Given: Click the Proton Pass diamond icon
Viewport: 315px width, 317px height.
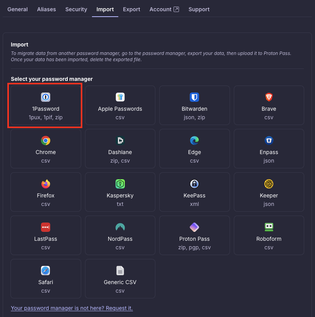Looking at the screenshot, I should [194, 227].
